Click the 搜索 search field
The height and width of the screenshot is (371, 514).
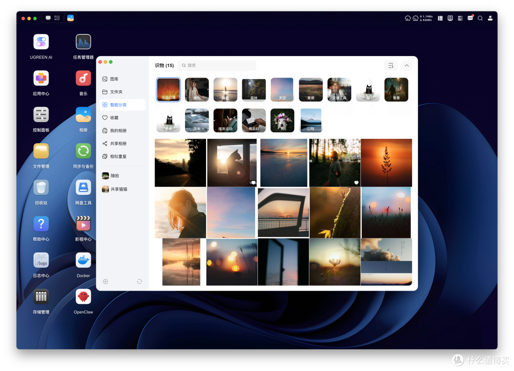(x=217, y=66)
